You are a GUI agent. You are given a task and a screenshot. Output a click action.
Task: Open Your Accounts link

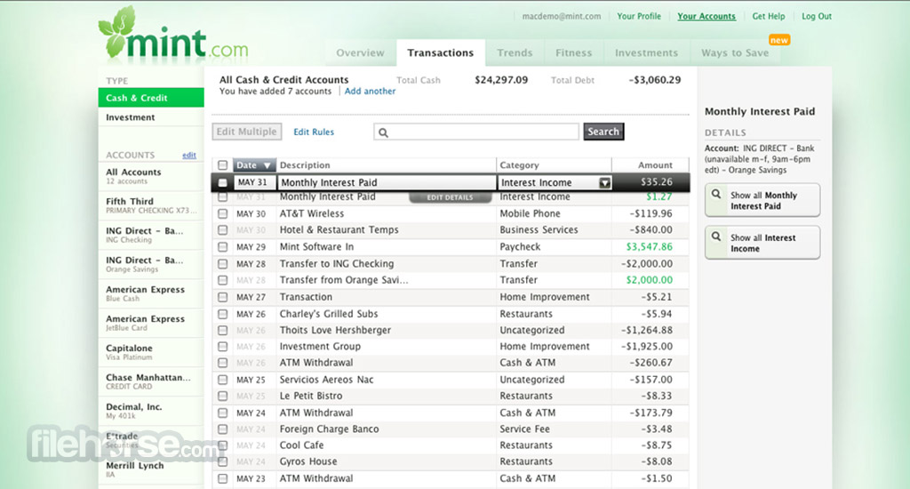[x=706, y=16]
